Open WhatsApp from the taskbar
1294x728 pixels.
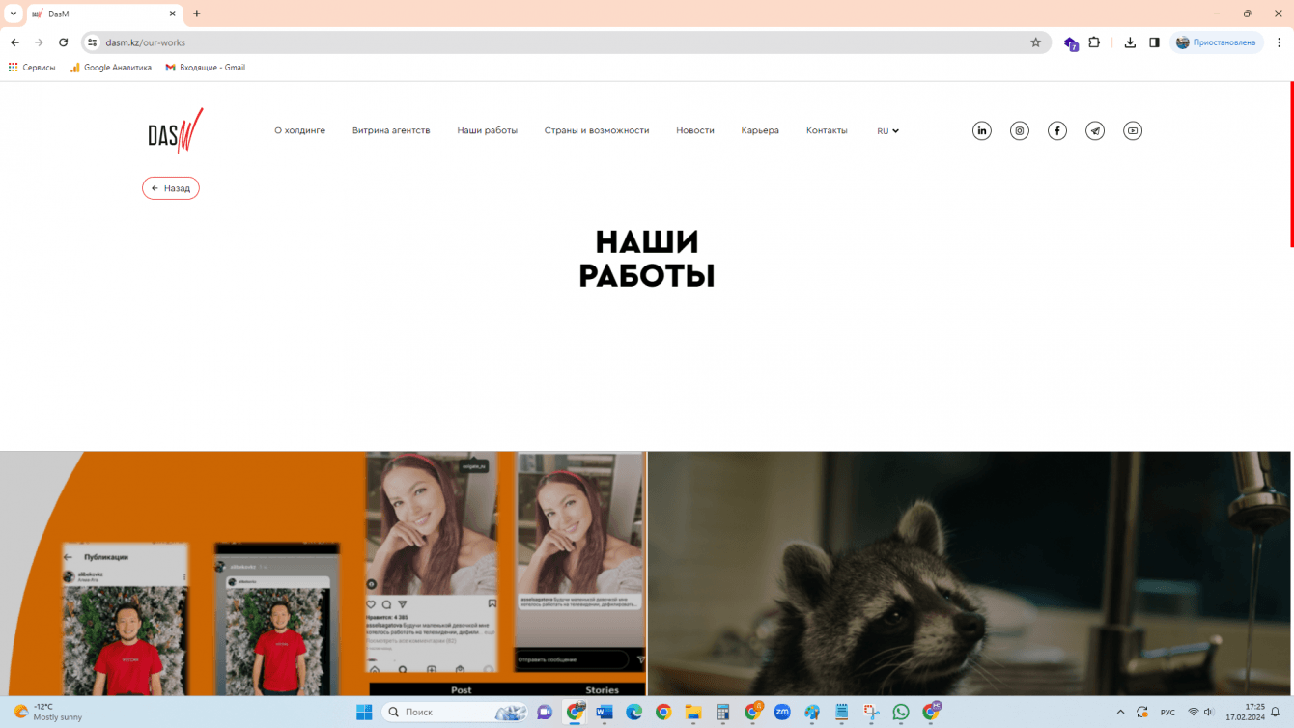pyautogui.click(x=901, y=713)
